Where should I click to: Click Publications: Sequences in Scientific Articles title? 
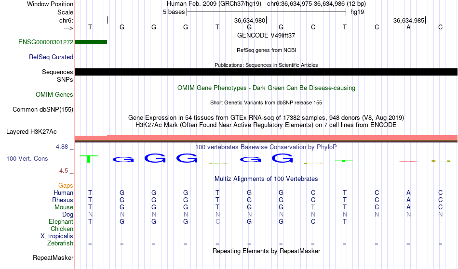(x=266, y=65)
